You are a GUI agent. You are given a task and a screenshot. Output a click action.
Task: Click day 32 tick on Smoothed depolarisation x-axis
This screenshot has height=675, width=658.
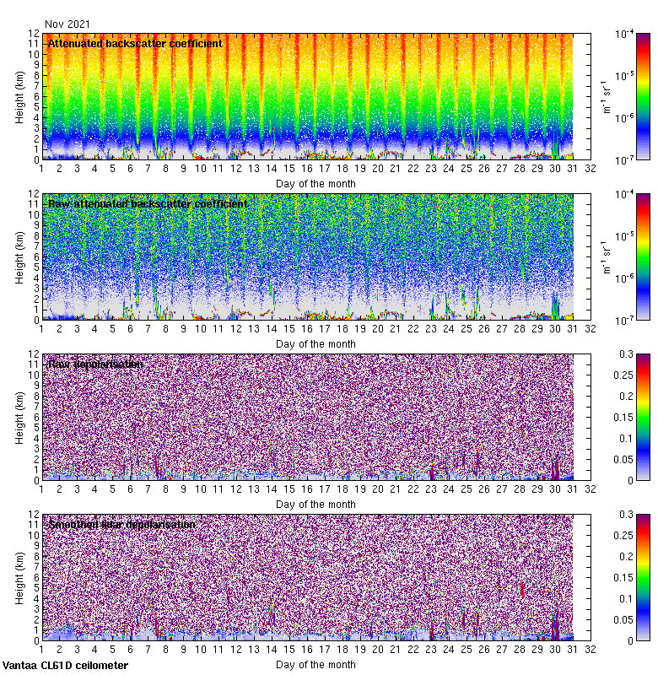pos(591,650)
